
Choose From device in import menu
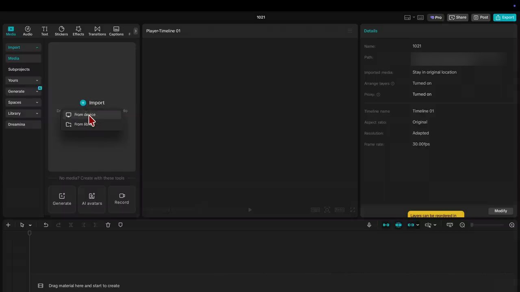91,115
